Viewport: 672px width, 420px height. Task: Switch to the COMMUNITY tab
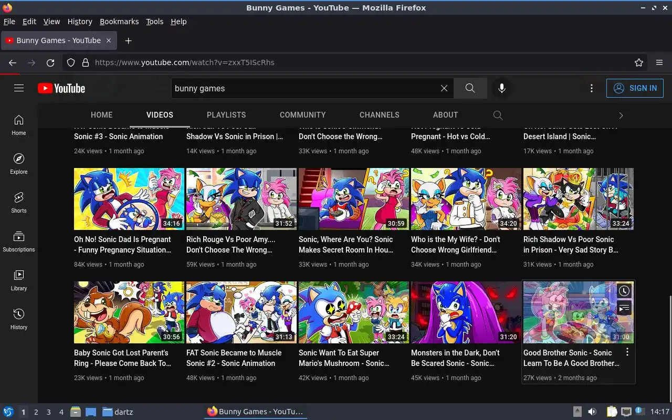(303, 115)
